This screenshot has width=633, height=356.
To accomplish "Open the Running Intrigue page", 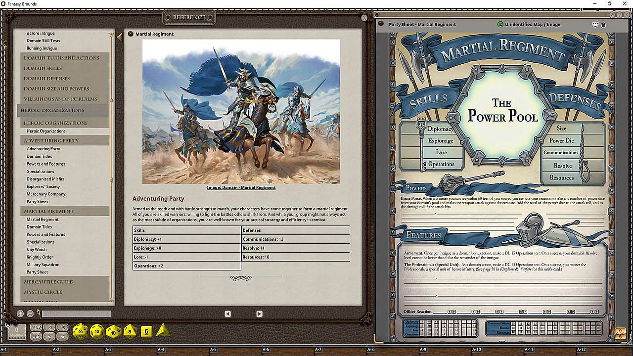I will [42, 48].
